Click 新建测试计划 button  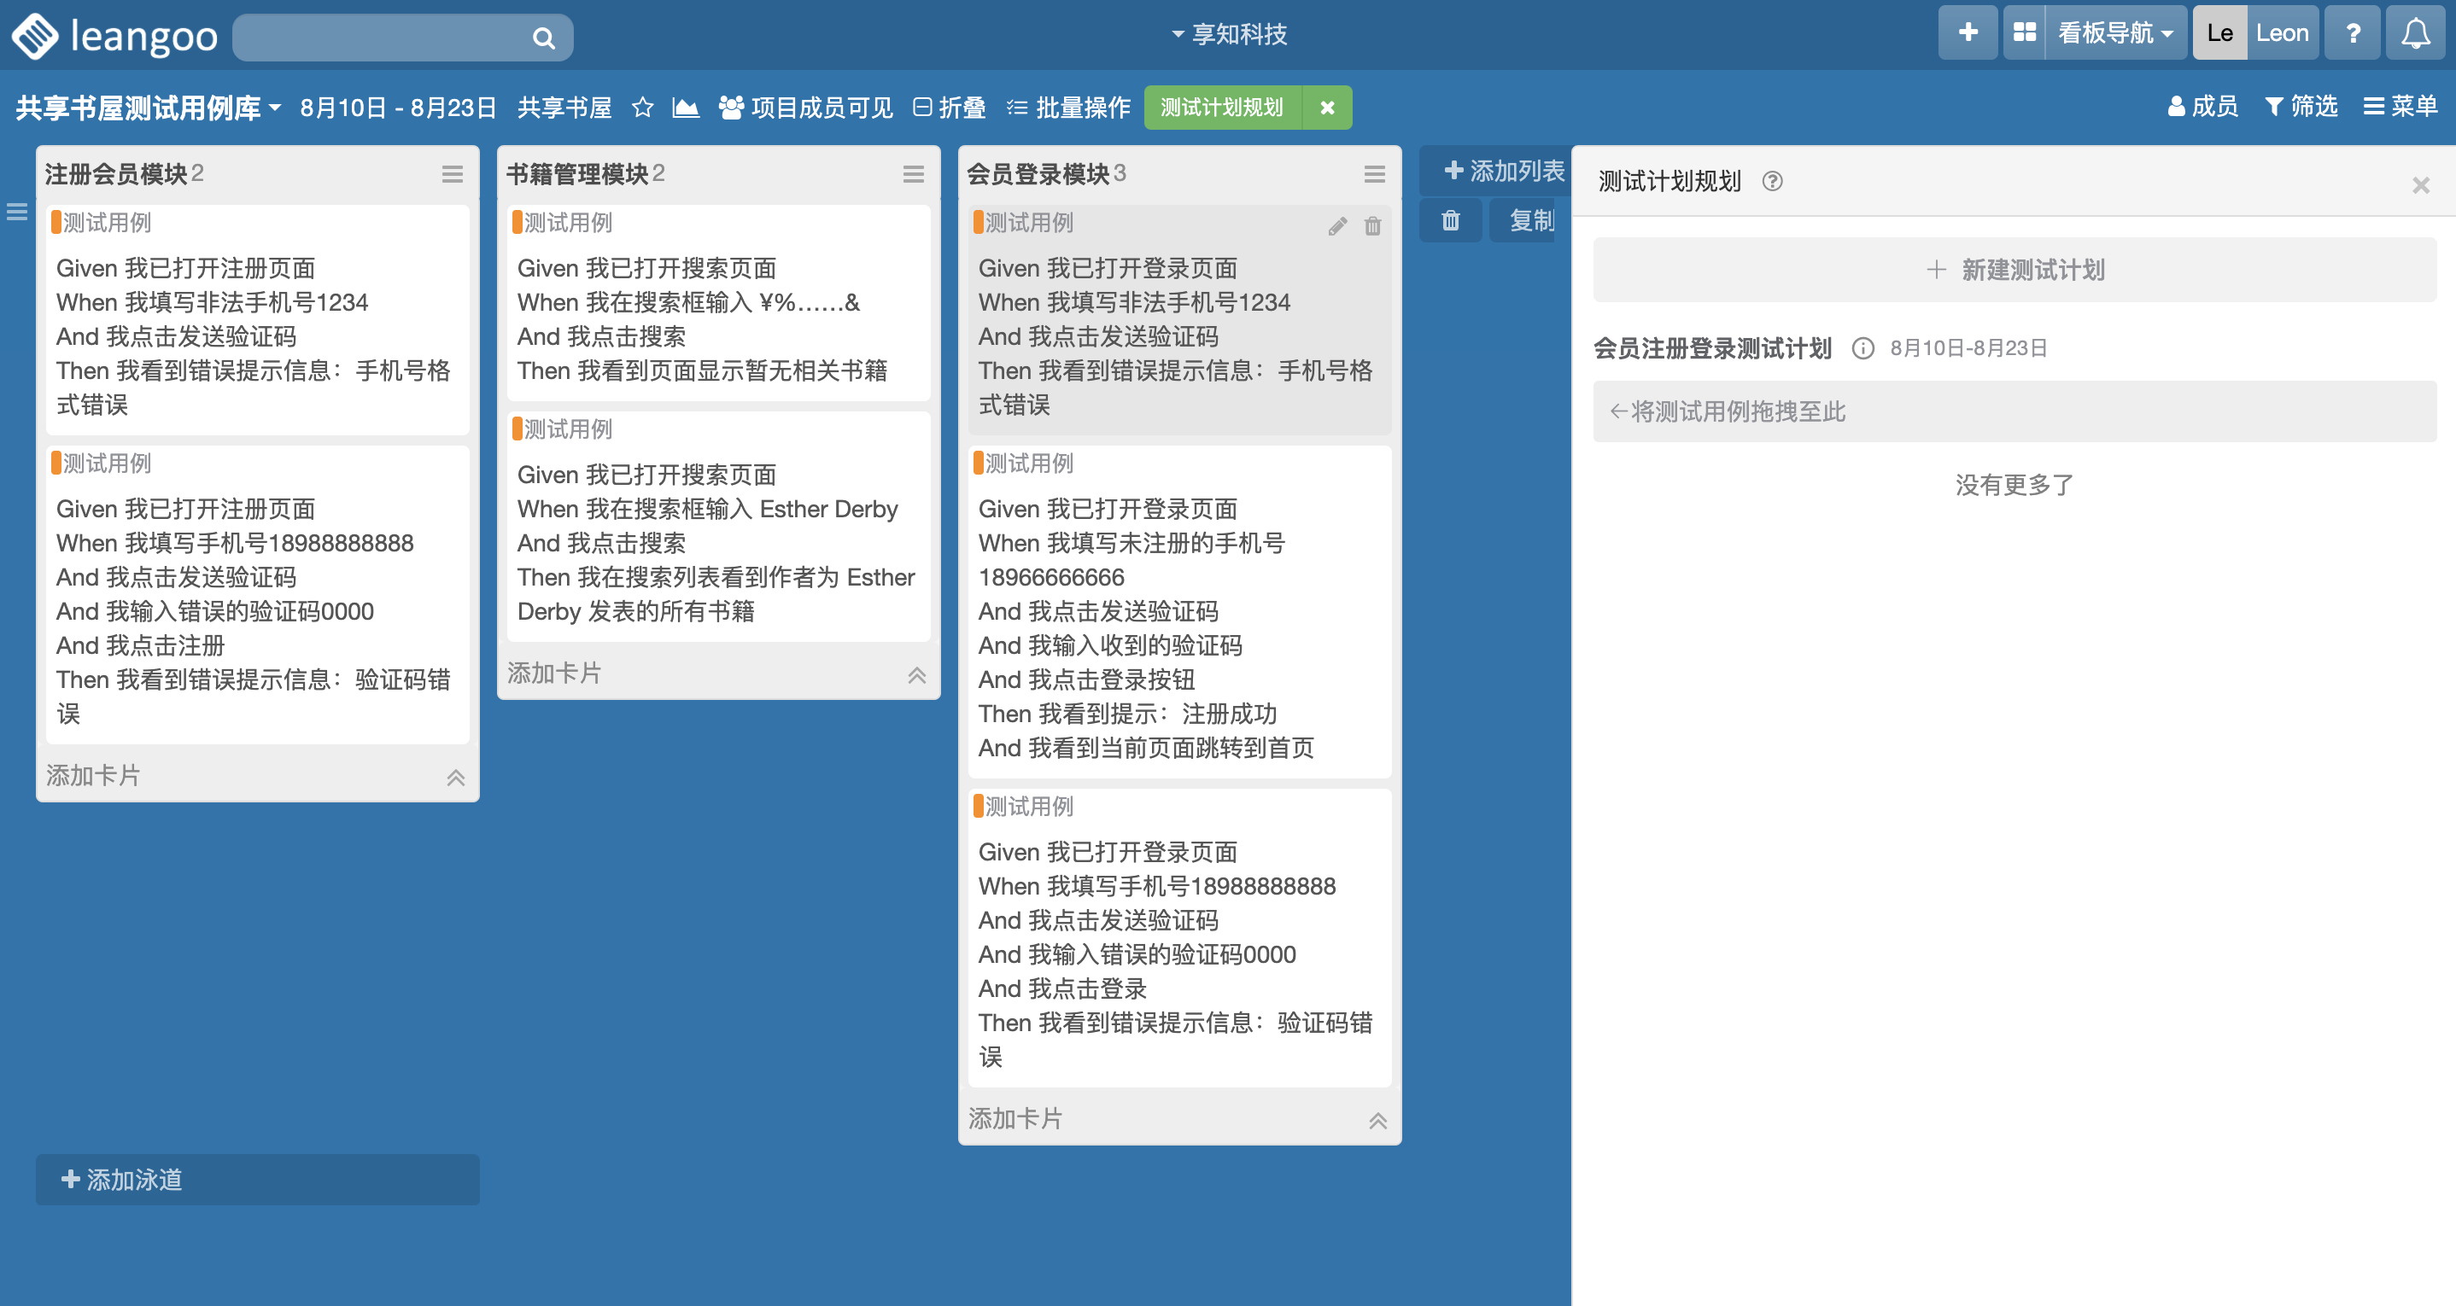coord(2014,270)
